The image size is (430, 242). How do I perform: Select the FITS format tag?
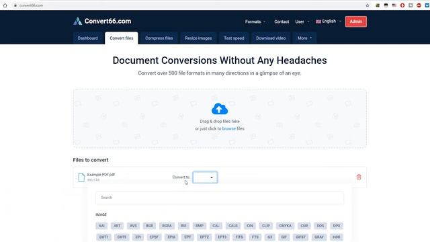click(239, 237)
